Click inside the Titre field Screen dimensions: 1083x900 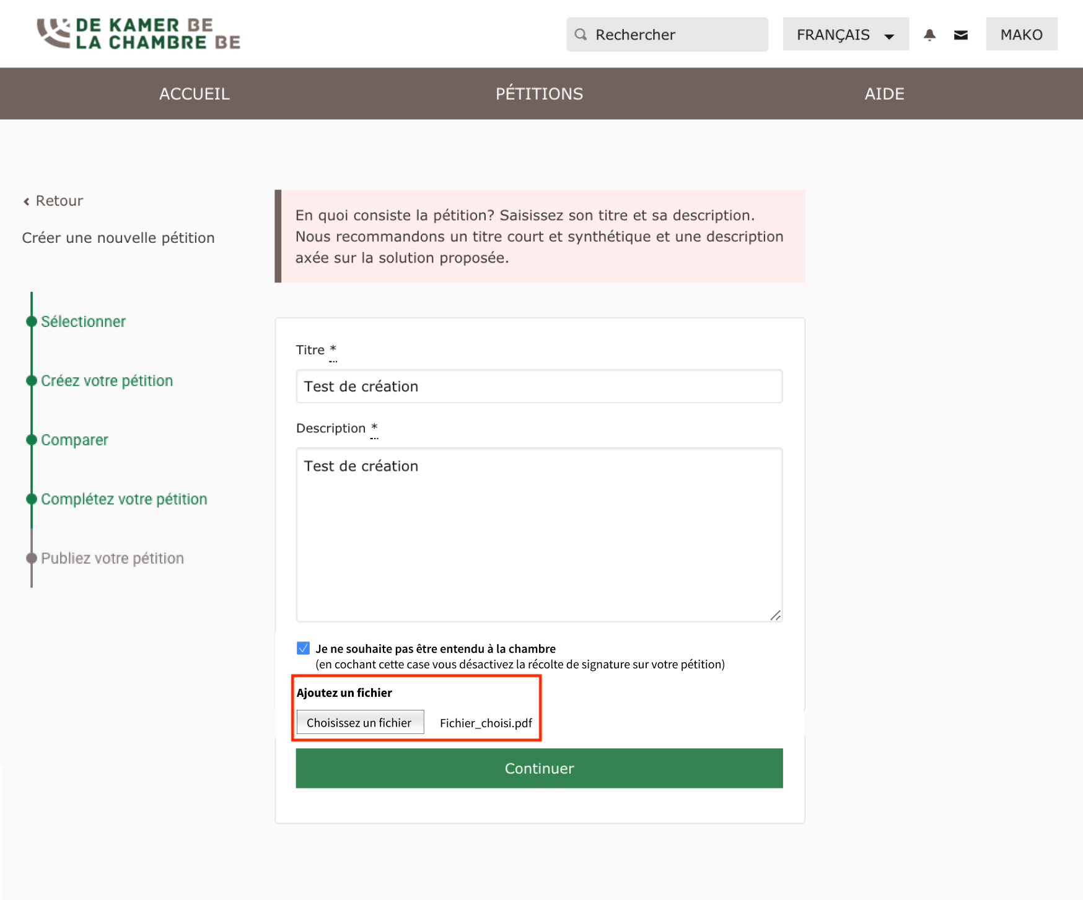(538, 386)
